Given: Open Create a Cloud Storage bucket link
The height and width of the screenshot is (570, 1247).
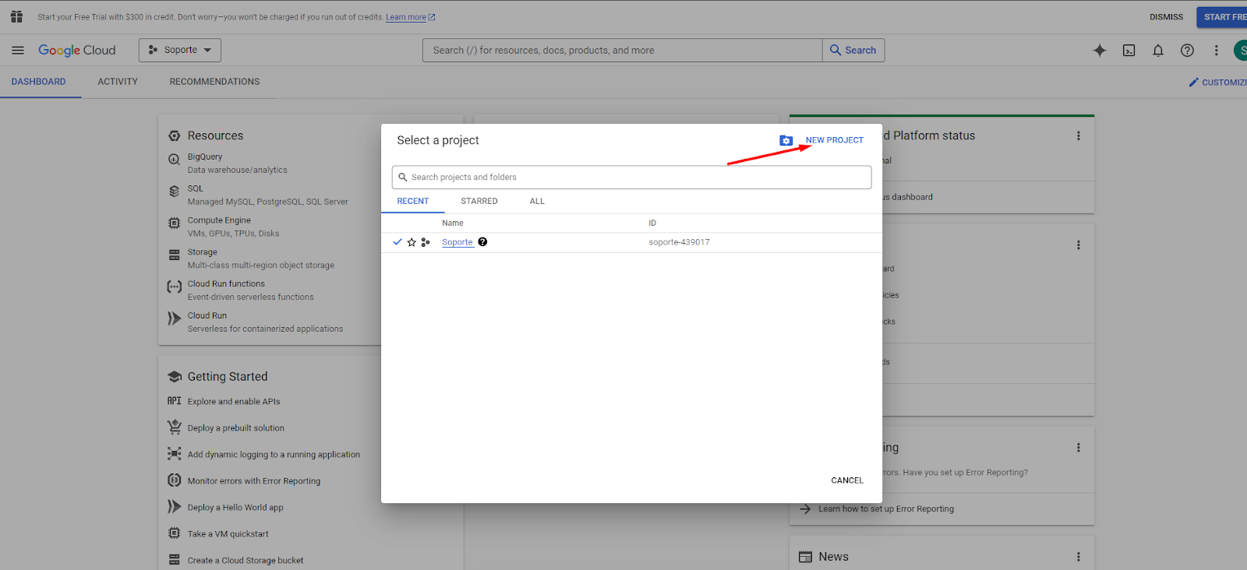Looking at the screenshot, I should [x=246, y=561].
